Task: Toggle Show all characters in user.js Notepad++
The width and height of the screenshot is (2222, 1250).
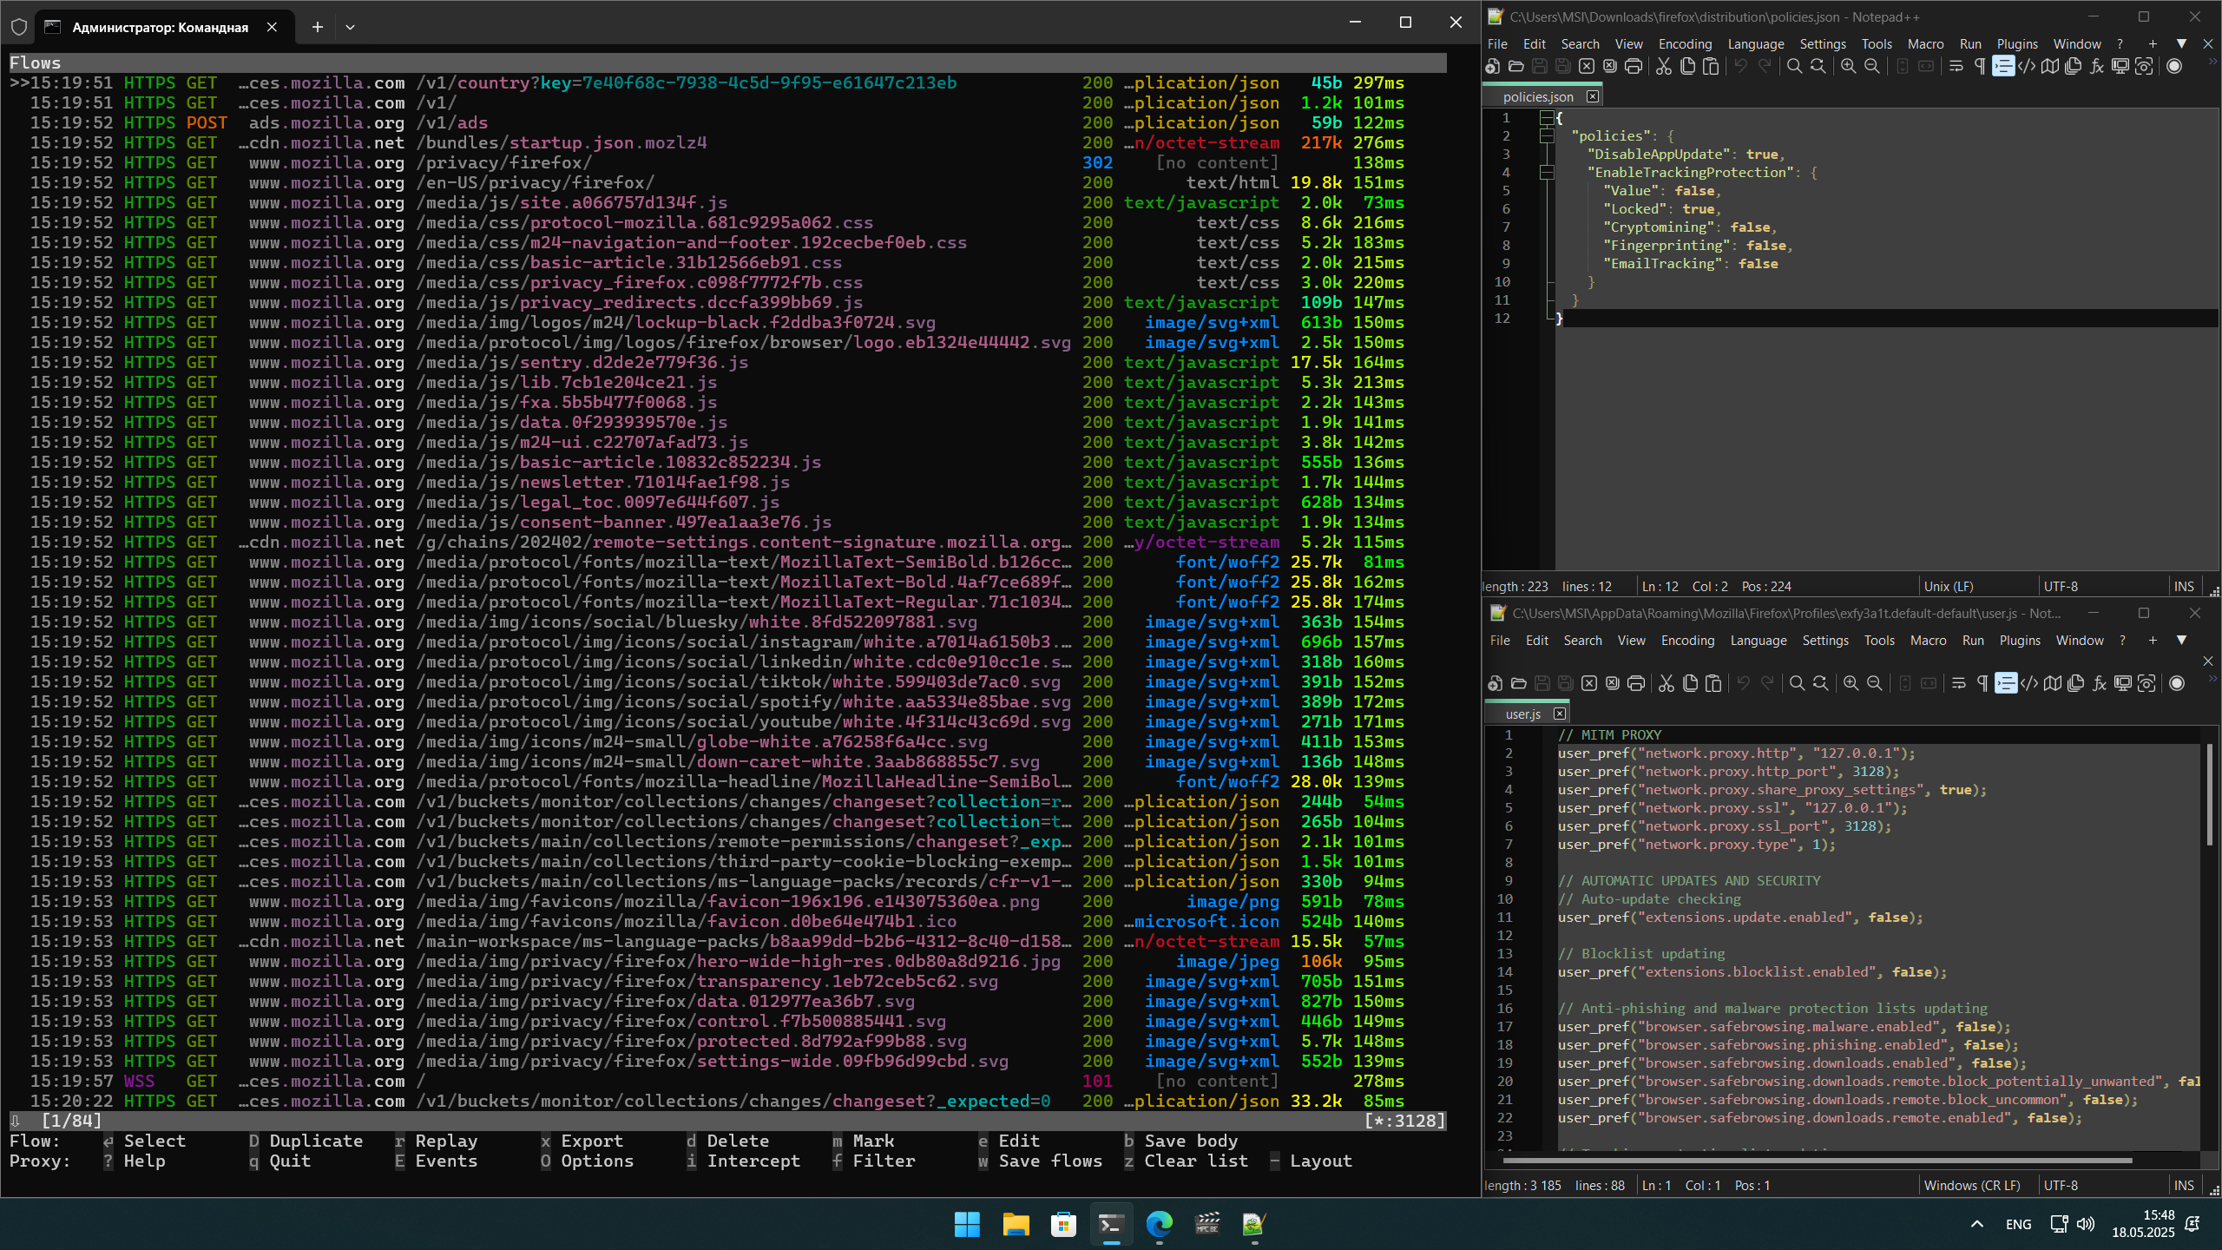Action: tap(1982, 684)
